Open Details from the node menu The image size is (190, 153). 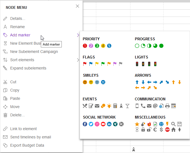[18, 18]
